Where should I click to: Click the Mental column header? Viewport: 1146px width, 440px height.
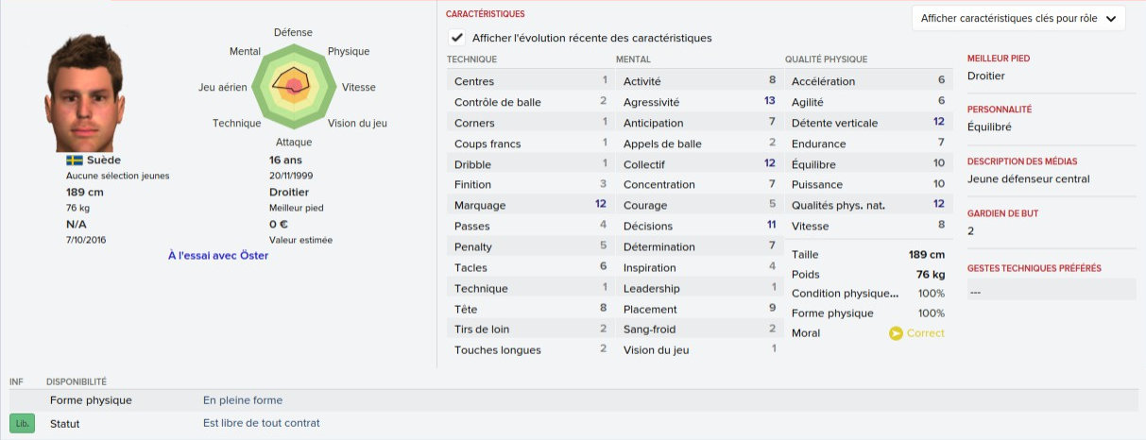[x=632, y=59]
